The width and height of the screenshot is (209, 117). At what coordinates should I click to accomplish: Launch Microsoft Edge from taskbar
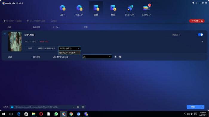click(x=19, y=114)
